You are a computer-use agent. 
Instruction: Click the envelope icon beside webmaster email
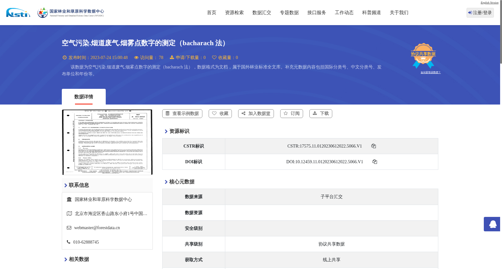coord(69,228)
